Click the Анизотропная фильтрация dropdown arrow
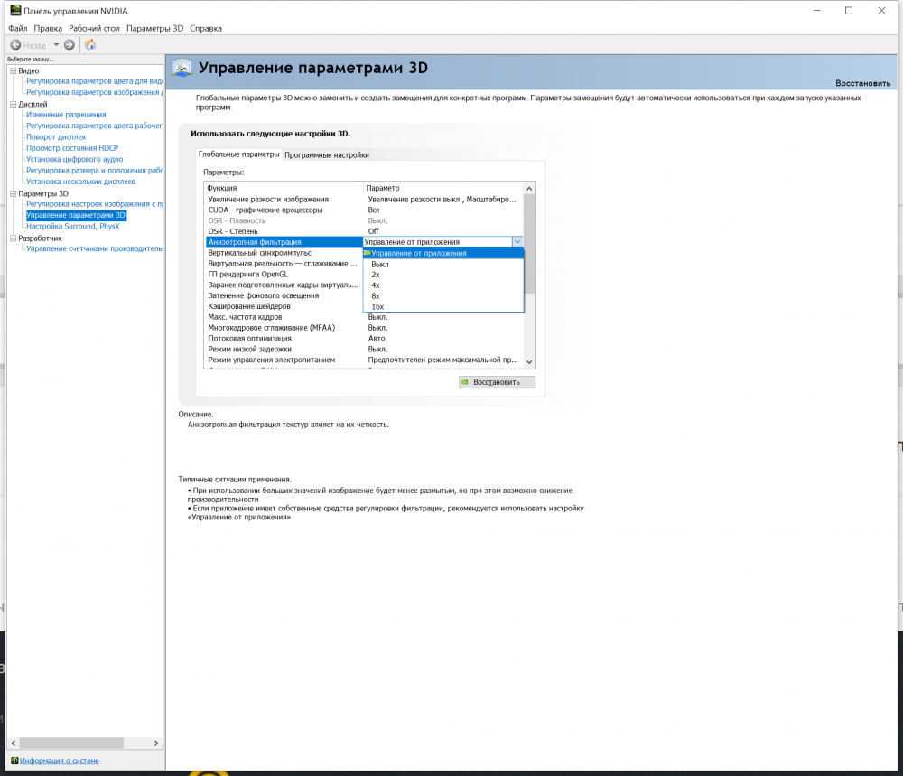Screen dimensions: 903x776 [517, 241]
